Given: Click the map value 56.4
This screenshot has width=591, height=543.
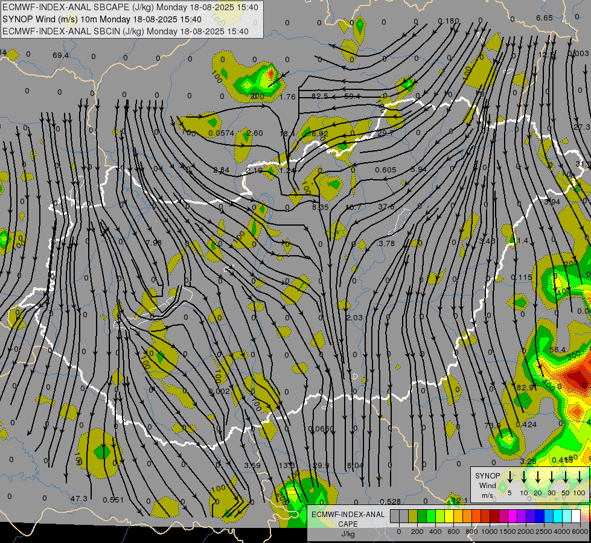Looking at the screenshot, I should 557,350.
